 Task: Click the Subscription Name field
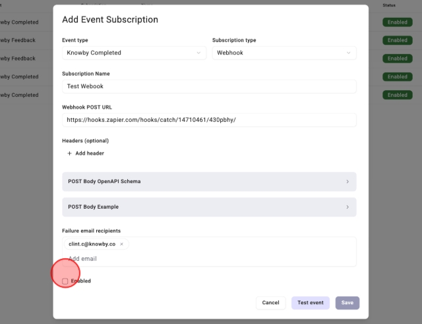point(209,86)
